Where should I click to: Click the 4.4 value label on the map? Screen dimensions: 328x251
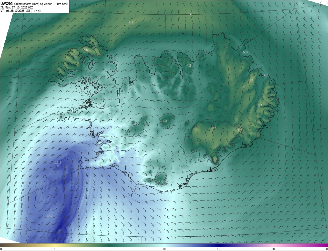(165, 121)
